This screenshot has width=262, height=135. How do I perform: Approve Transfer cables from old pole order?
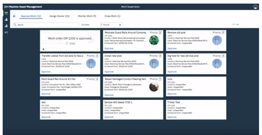pos(46,72)
